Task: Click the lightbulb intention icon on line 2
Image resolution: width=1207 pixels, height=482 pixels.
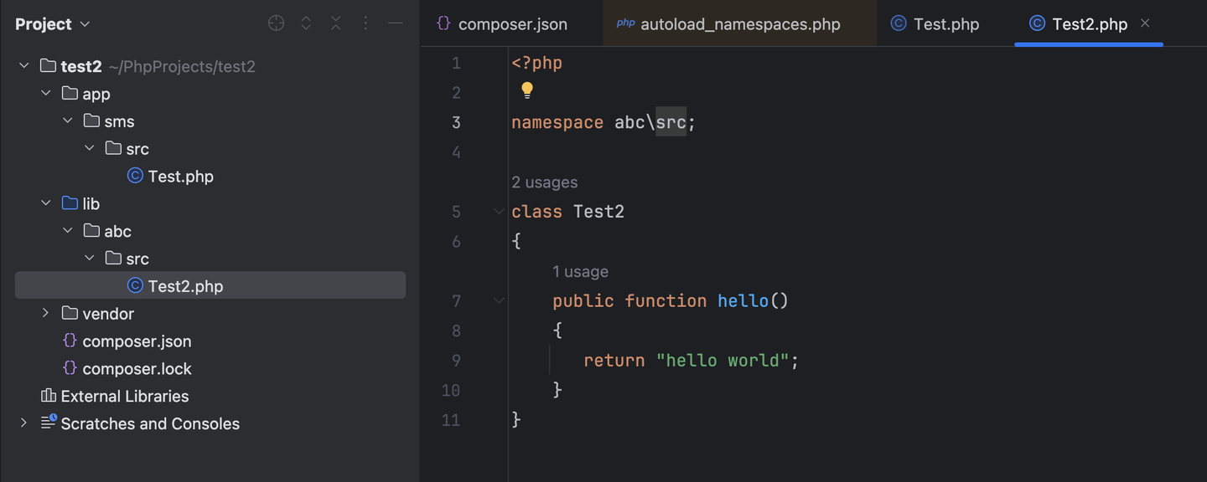Action: 526,90
